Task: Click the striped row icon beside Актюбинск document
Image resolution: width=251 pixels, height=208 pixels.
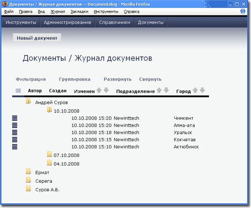Action: pos(15,147)
